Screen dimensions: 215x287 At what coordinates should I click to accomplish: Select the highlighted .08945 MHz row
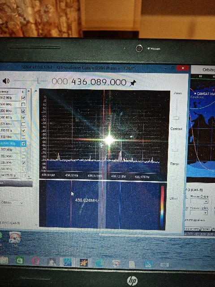click(13, 143)
